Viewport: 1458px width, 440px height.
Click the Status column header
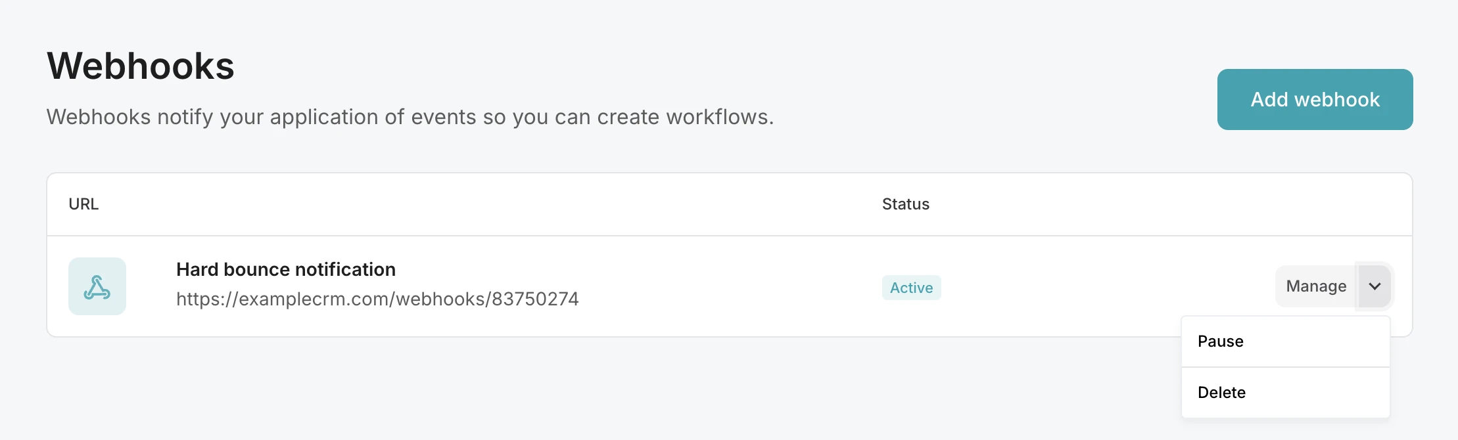pos(905,204)
